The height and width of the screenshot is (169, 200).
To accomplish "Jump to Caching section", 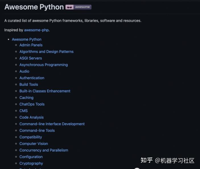I will click(x=26, y=98).
